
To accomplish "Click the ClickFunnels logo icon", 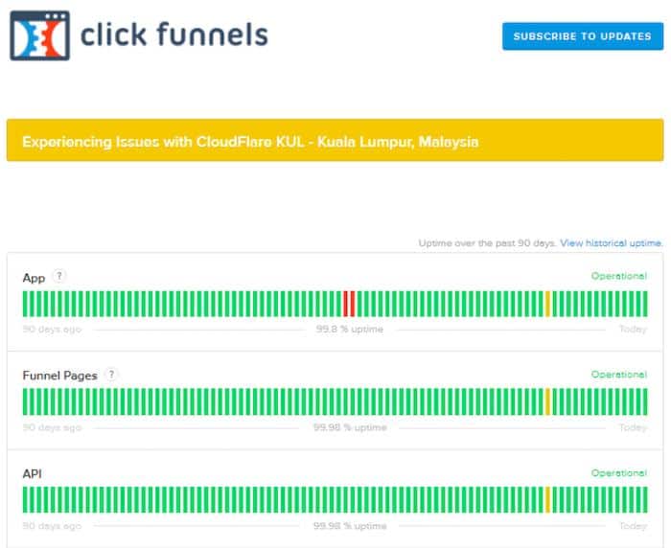I will click(39, 35).
